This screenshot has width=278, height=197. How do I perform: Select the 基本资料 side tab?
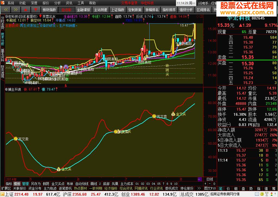click(2, 55)
